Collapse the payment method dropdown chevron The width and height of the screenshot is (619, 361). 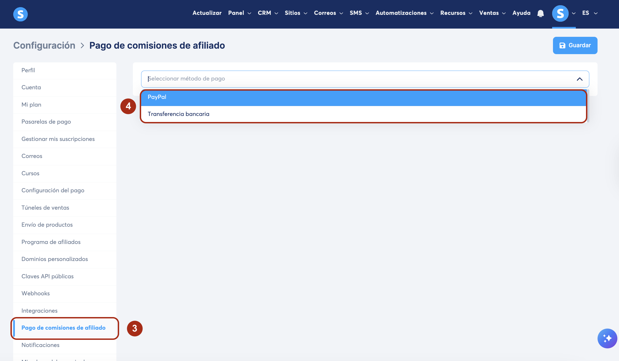pyautogui.click(x=579, y=79)
